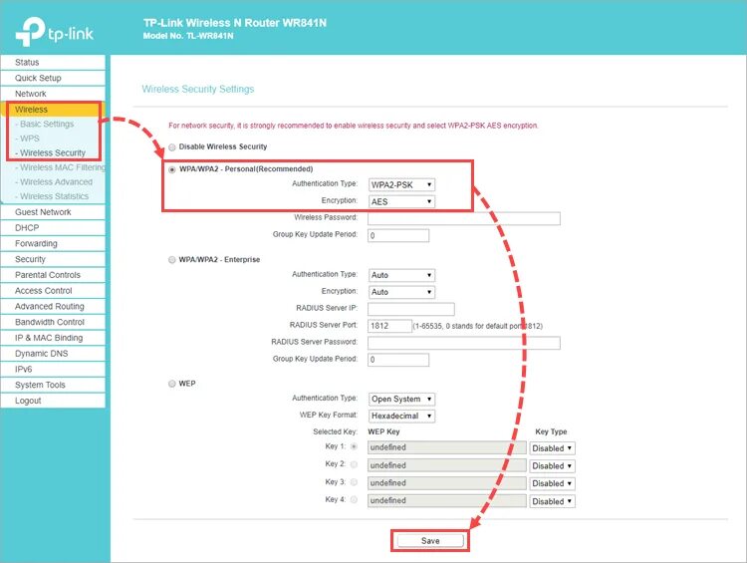Open the Forwarding menu
This screenshot has width=747, height=563.
click(53, 243)
